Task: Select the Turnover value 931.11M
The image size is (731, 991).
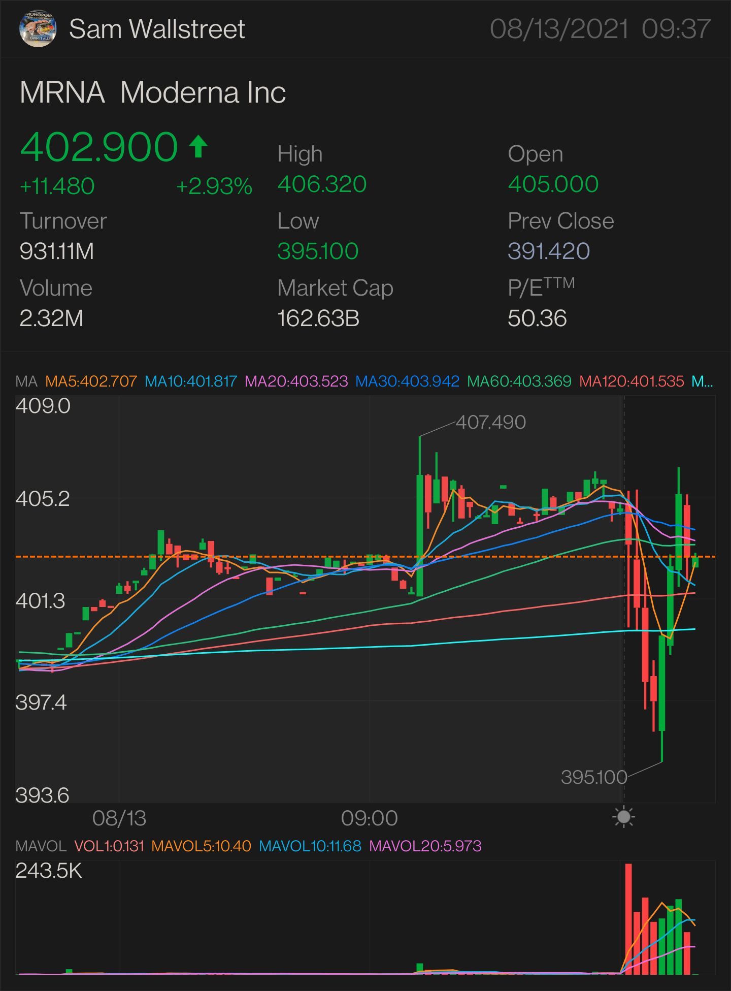Action: pos(57,251)
